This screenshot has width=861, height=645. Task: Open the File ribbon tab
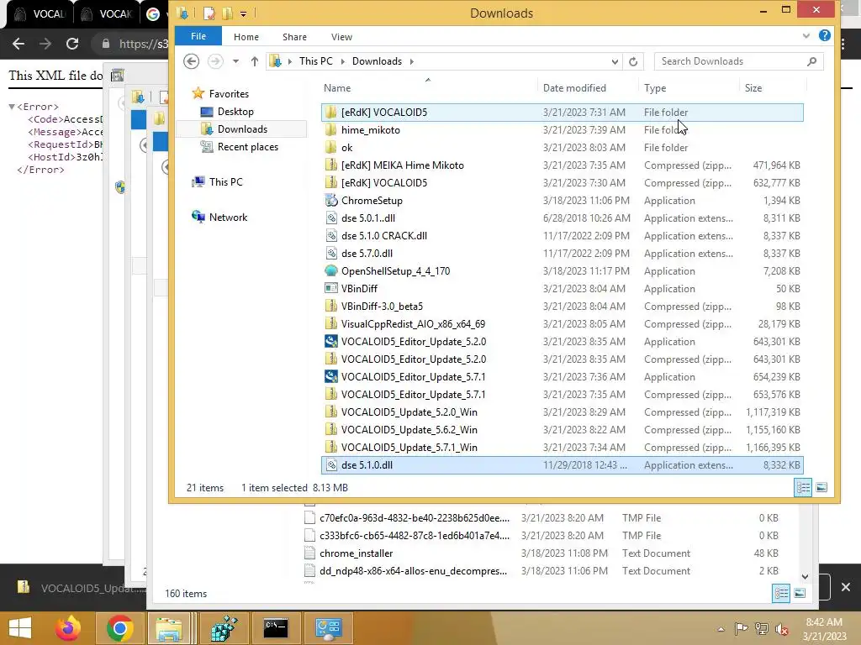tap(198, 36)
